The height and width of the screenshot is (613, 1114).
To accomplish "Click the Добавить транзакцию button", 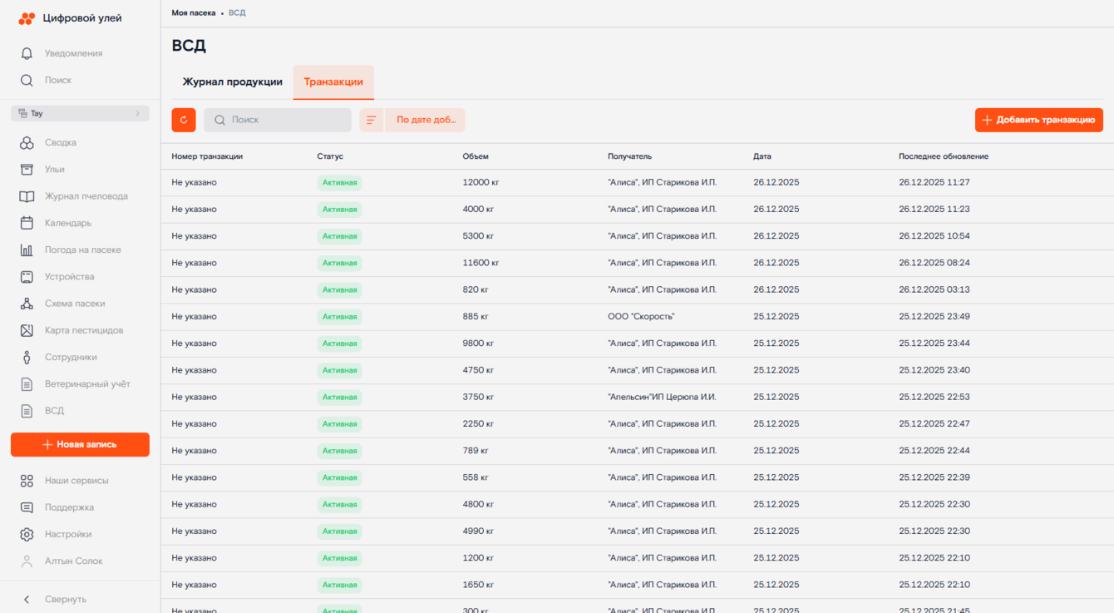I will coord(1038,120).
